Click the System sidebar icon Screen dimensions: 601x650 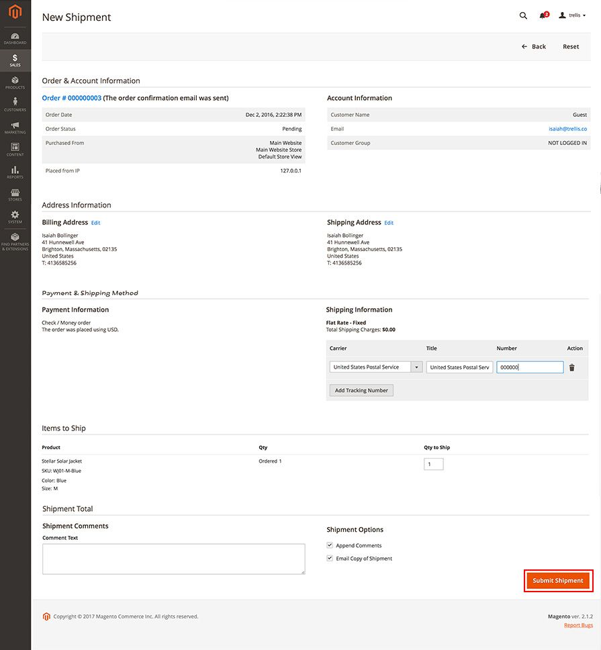pyautogui.click(x=15, y=216)
